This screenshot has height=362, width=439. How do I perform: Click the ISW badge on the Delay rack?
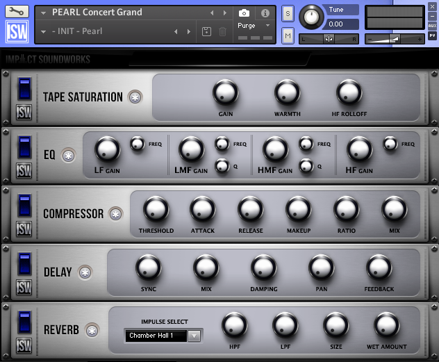24,287
